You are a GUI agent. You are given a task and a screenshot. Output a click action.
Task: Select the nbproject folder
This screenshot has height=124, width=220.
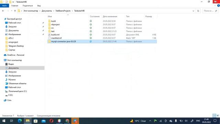tap(55, 24)
